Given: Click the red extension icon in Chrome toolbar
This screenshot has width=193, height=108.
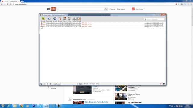Looking at the screenshot, I should pos(176,4).
